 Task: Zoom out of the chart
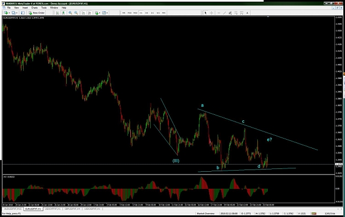coord(76,13)
